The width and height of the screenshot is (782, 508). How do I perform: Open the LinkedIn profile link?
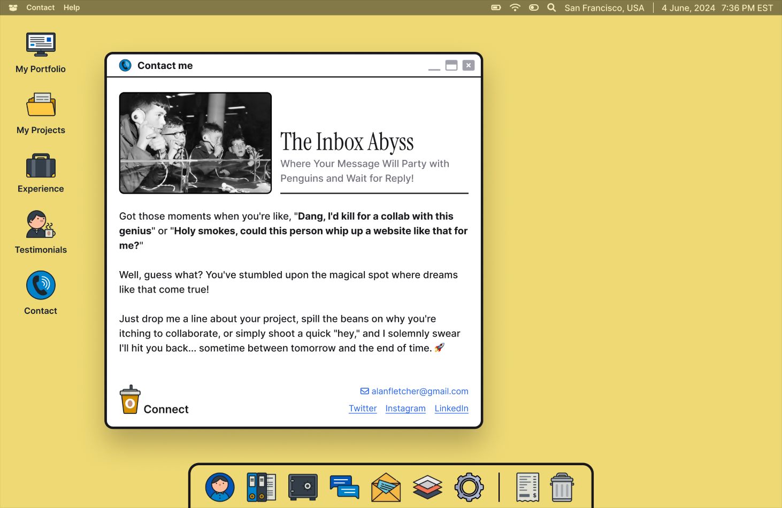point(451,408)
